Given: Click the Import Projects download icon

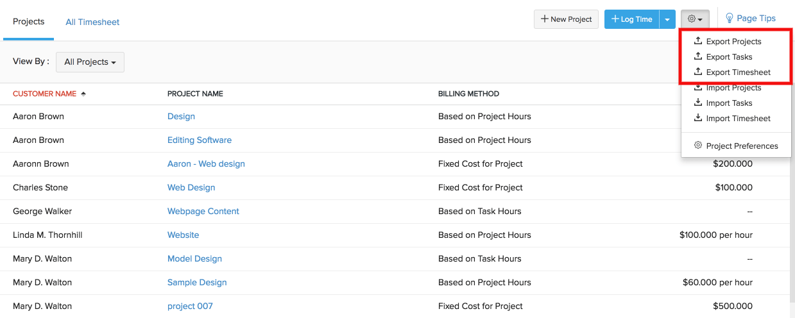Looking at the screenshot, I should 698,88.
